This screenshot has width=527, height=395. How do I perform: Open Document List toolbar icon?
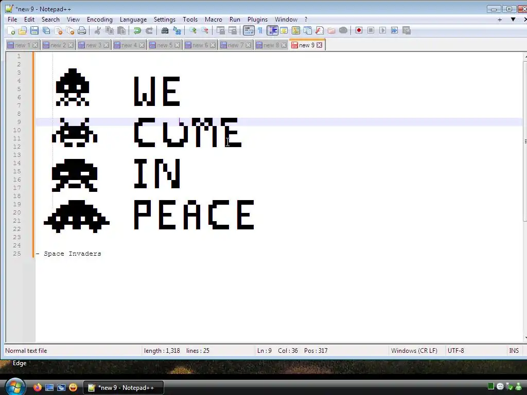(308, 30)
